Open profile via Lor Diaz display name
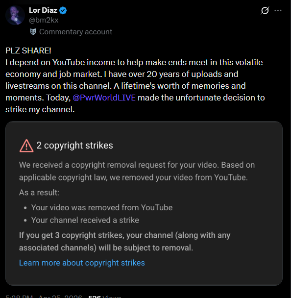 pos(43,10)
